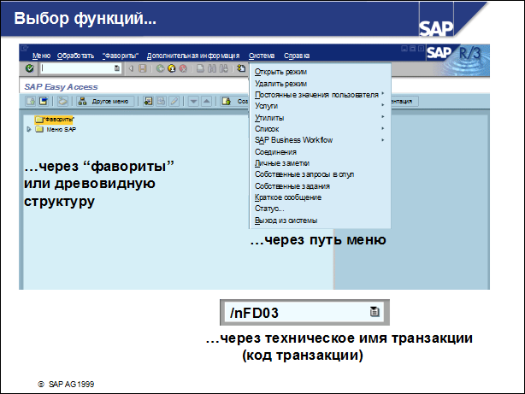The image size is (525, 394).
Task: Open the Справка menu
Action: pos(296,55)
